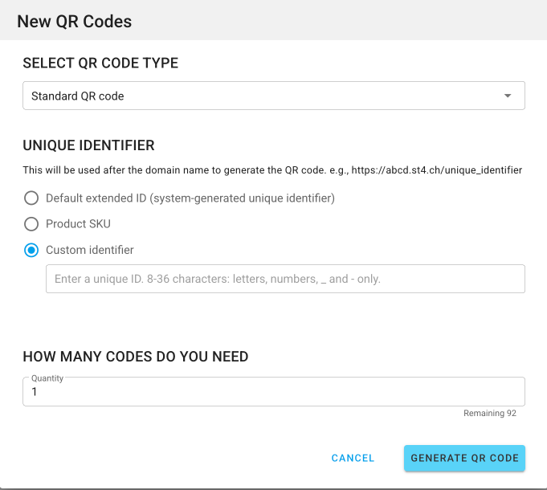Click the "SELECT QR CODE TYPE" heading
The width and height of the screenshot is (547, 490).
[x=100, y=63]
